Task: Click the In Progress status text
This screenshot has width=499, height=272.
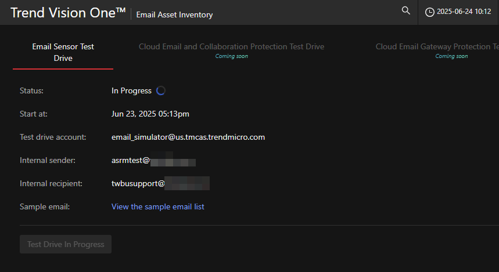Action: tap(131, 90)
